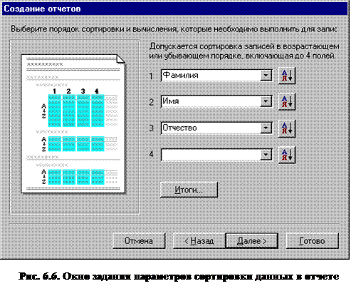Open dropdown arrow of empty fourth combo box
The width and height of the screenshot is (356, 291).
(x=266, y=155)
